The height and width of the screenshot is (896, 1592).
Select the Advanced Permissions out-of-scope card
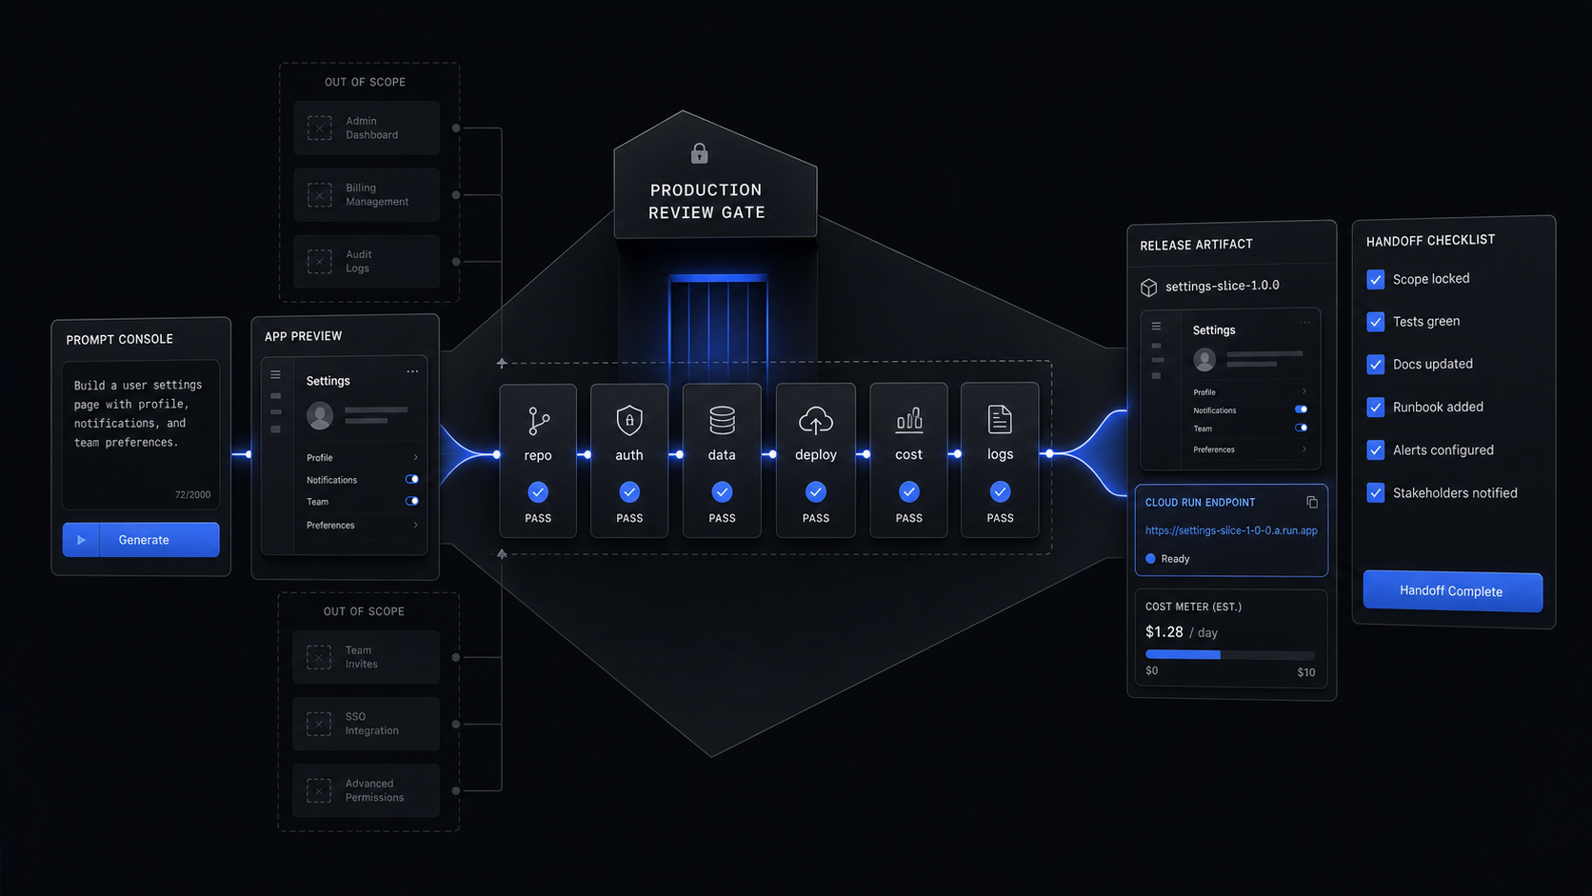(366, 790)
